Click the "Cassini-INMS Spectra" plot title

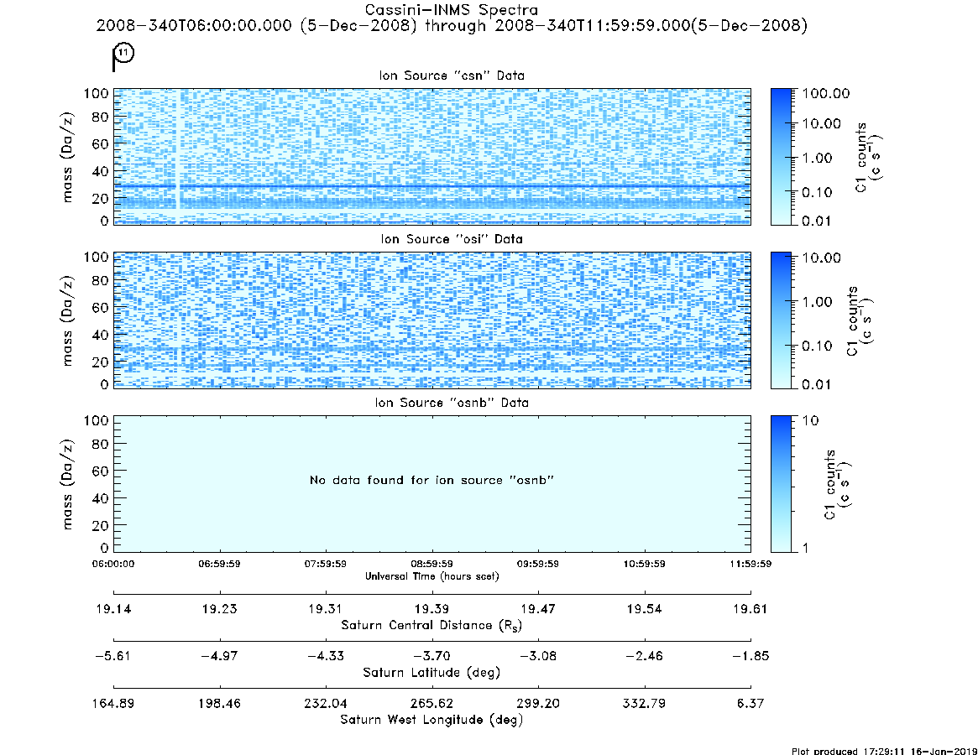coord(451,10)
